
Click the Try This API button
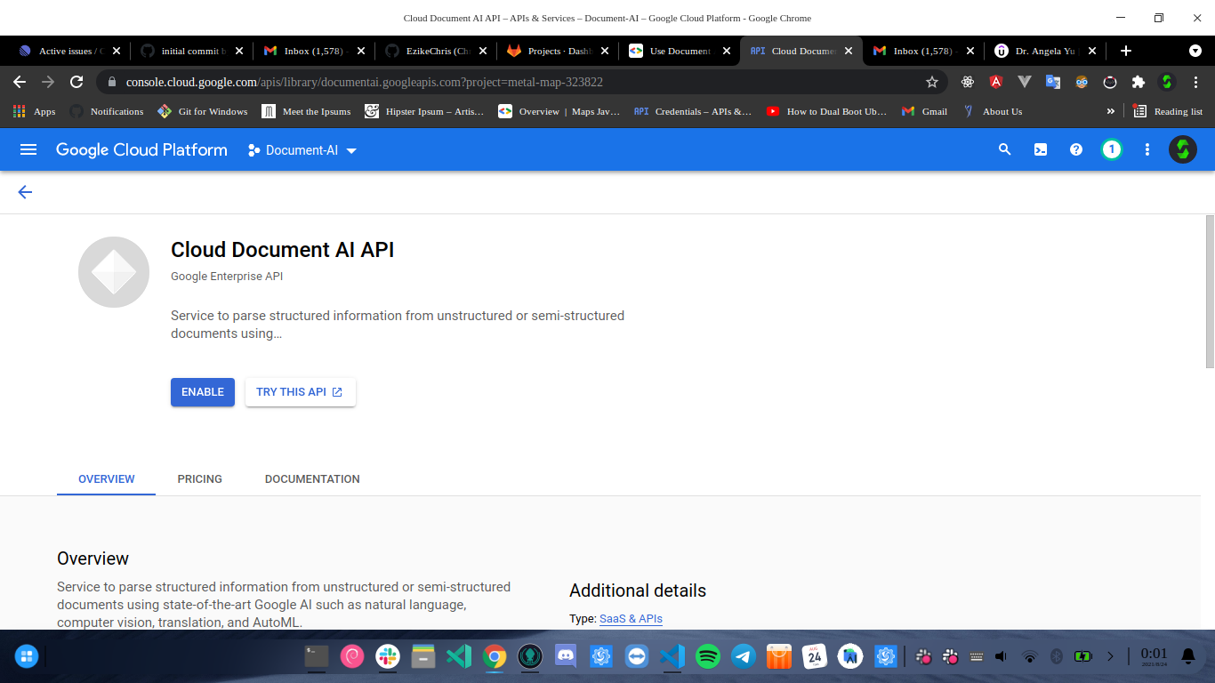[x=301, y=392]
